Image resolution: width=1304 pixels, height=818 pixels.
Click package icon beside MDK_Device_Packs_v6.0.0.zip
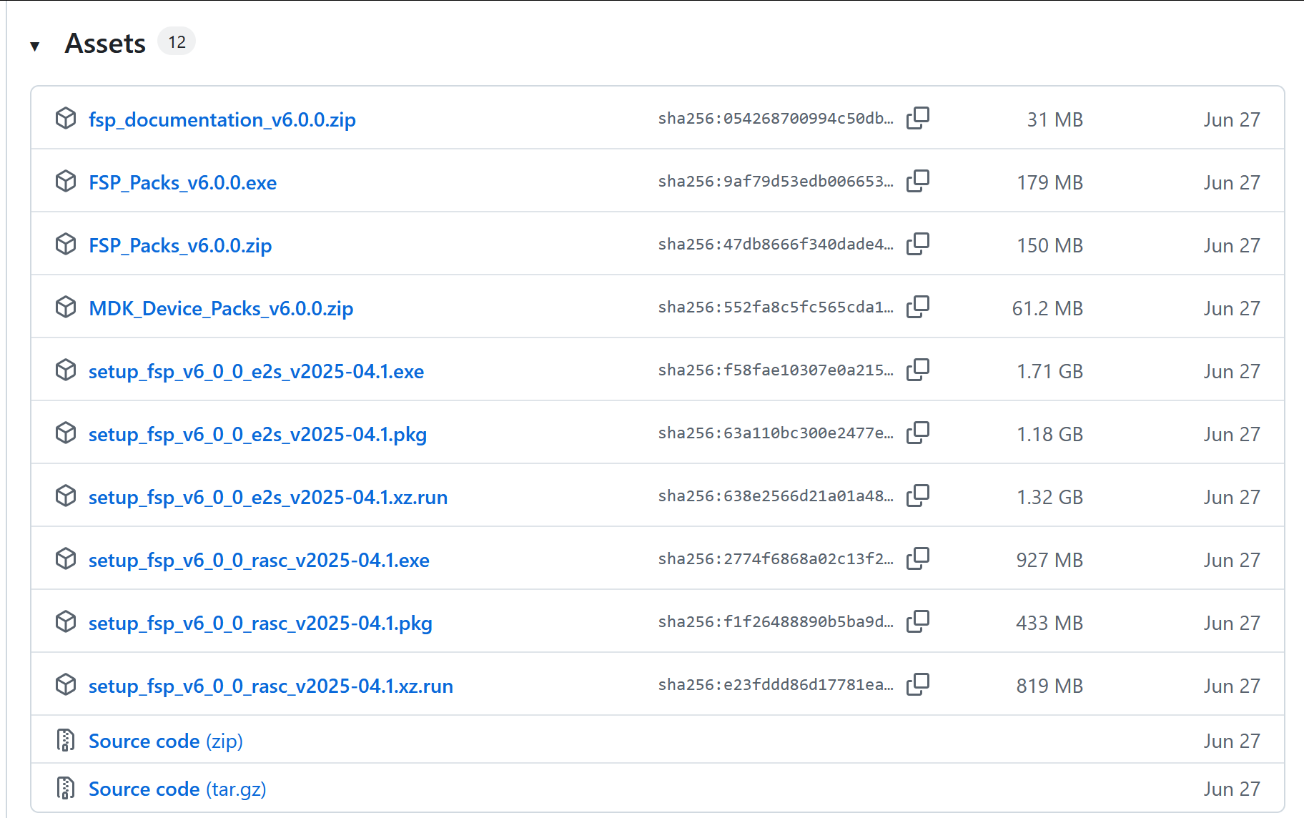click(66, 307)
